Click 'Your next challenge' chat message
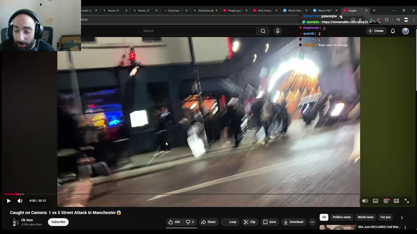This screenshot has width=417, height=234. [x=333, y=45]
